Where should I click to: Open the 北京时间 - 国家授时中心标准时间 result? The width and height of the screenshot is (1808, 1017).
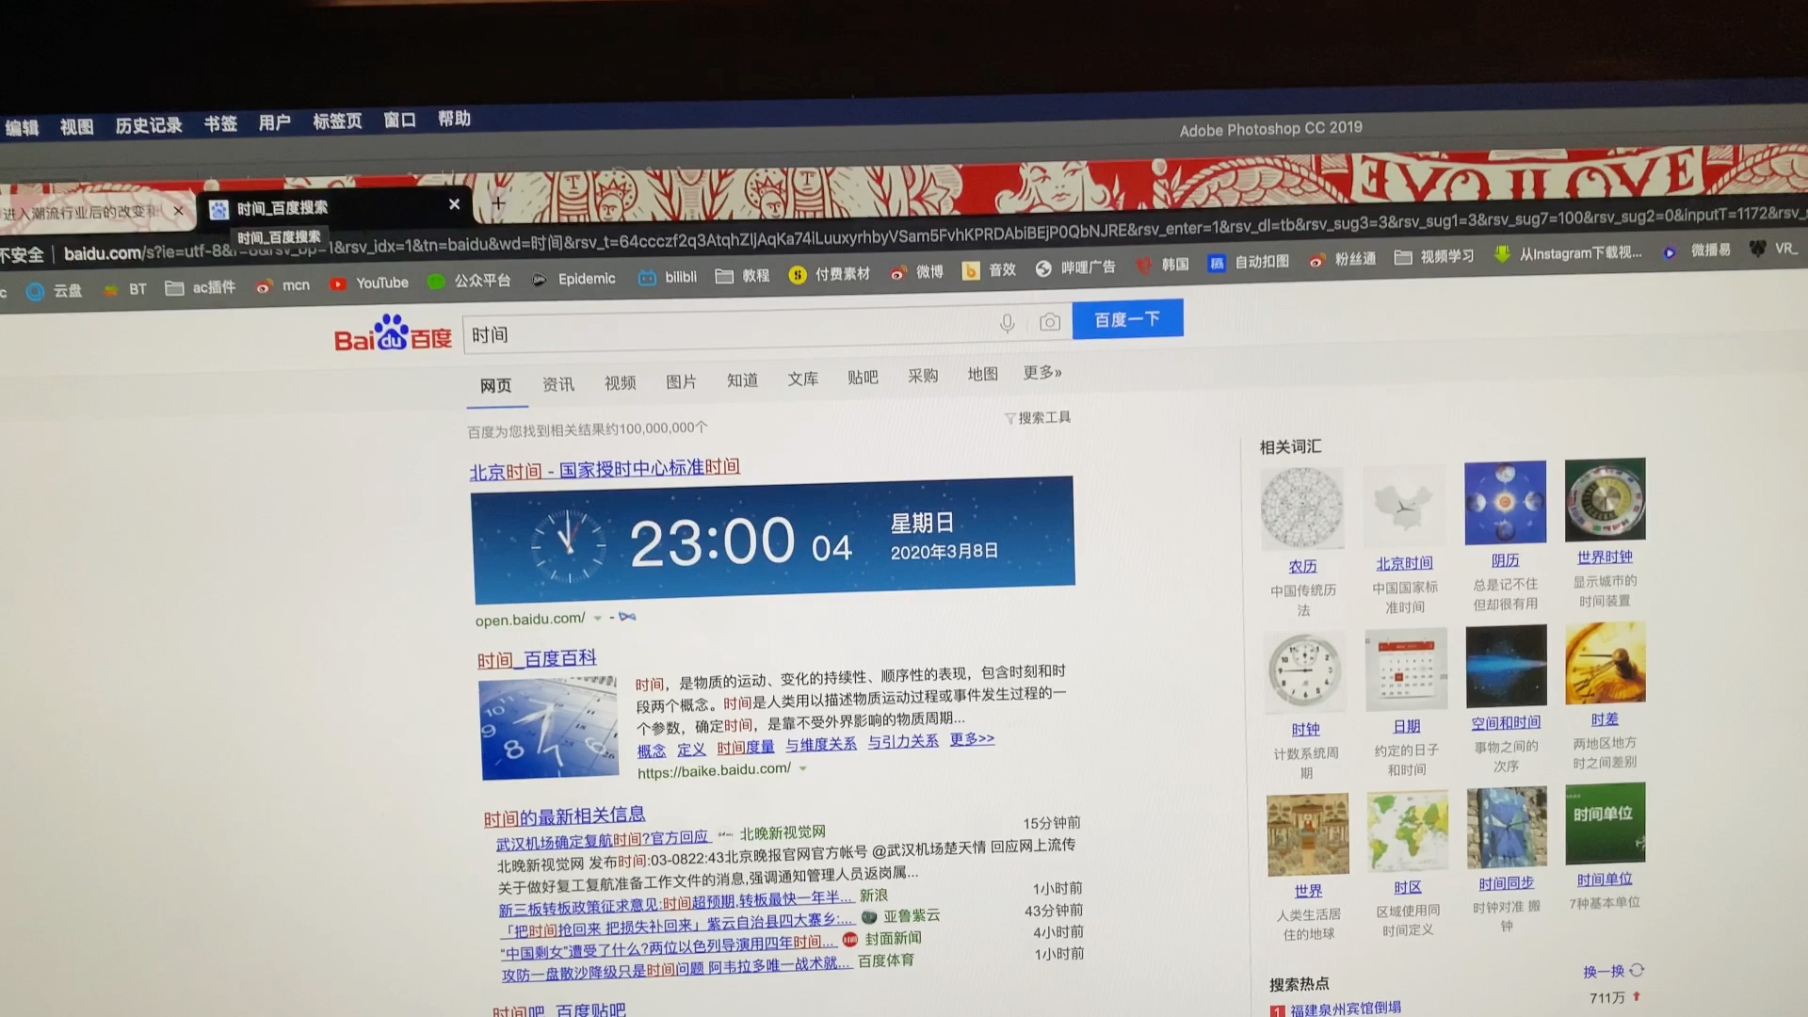coord(605,469)
